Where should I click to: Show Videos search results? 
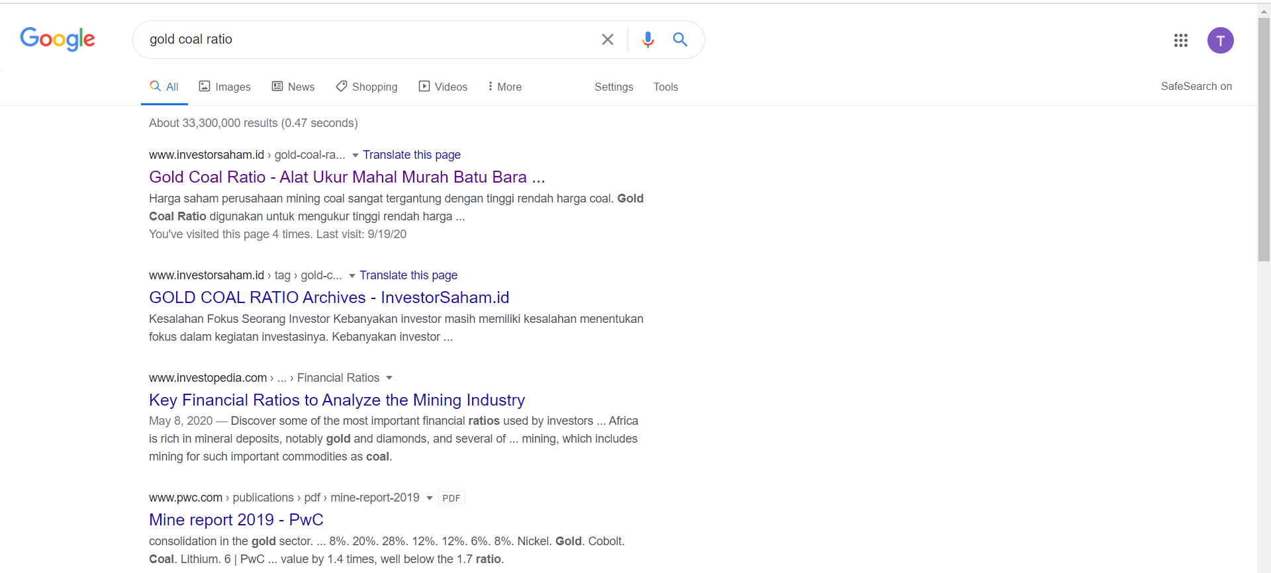coord(443,87)
